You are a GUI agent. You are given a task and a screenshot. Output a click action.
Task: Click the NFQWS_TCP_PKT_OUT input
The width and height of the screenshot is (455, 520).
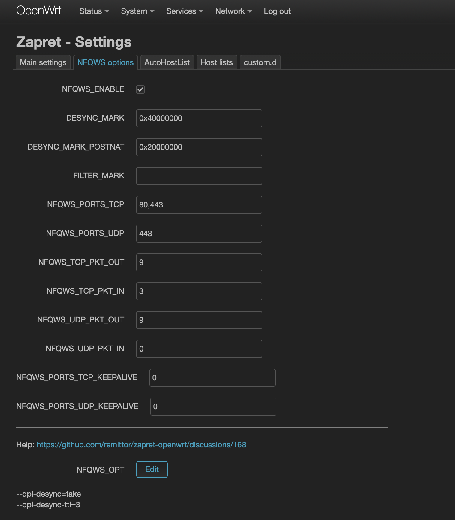pos(199,262)
